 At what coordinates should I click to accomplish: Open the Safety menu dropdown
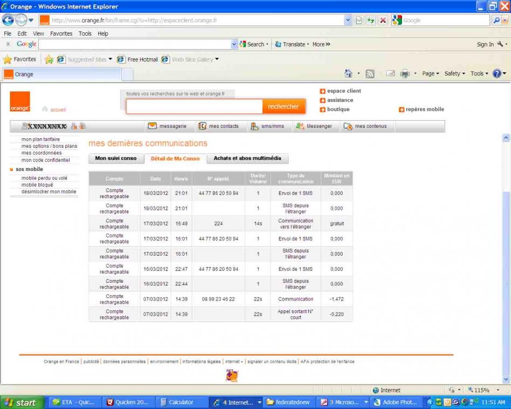(454, 74)
